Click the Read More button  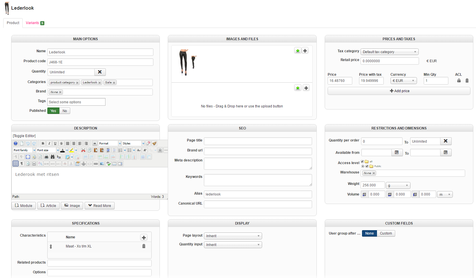tap(100, 206)
